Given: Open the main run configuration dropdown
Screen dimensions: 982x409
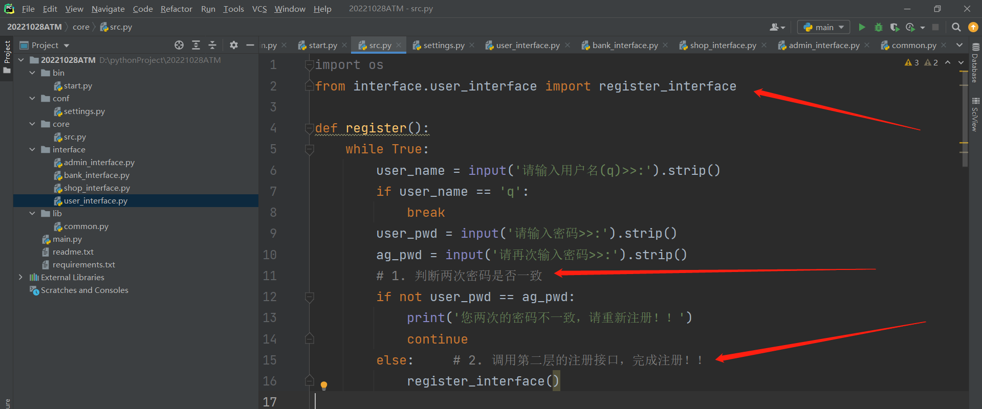Looking at the screenshot, I should tap(823, 27).
